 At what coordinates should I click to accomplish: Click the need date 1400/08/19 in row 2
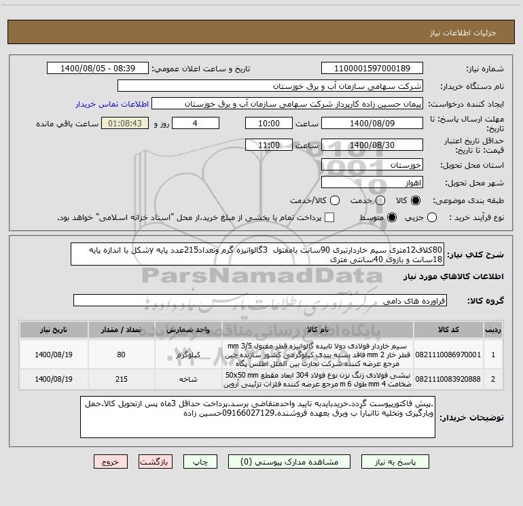click(54, 379)
